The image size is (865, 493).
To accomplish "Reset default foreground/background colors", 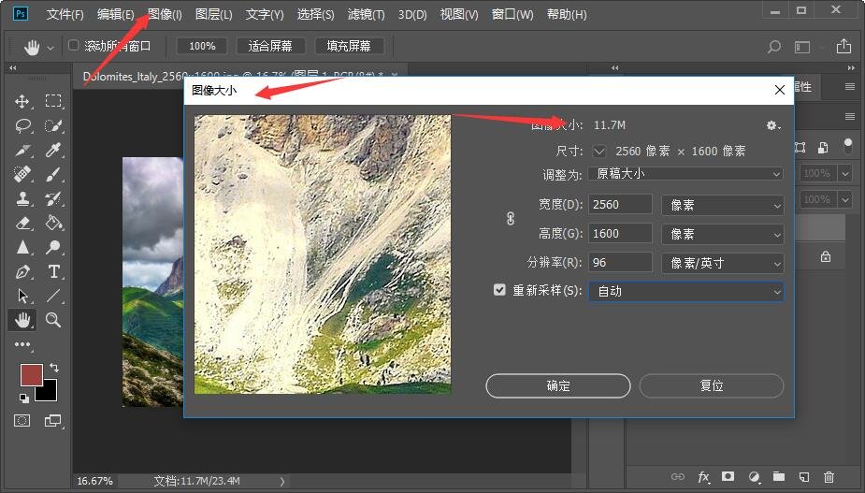I will tap(23, 398).
